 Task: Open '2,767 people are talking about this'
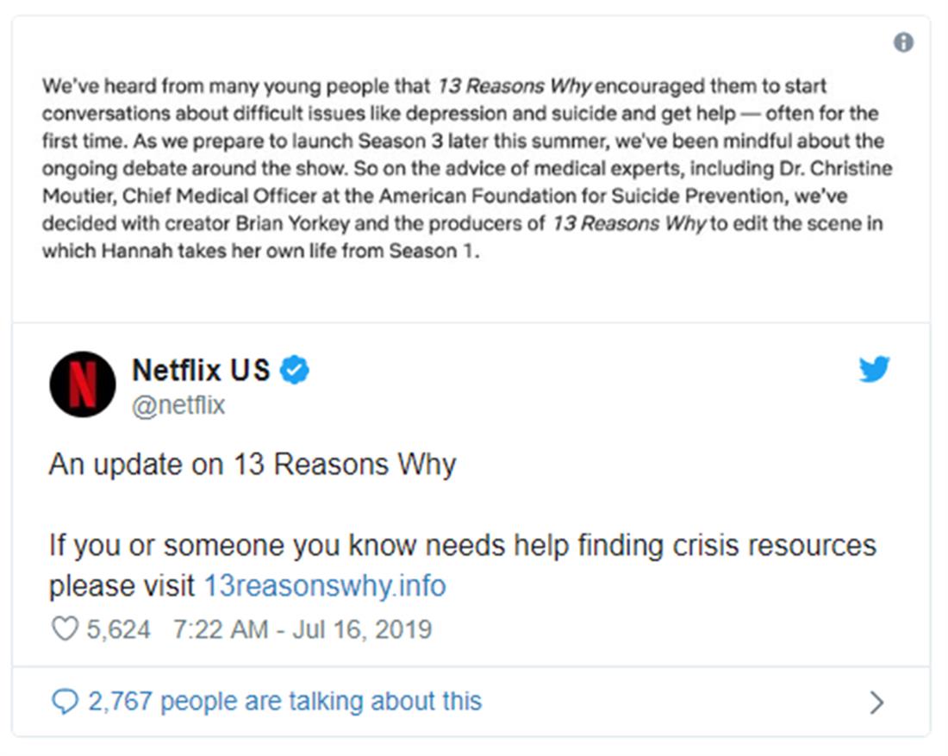(x=284, y=702)
